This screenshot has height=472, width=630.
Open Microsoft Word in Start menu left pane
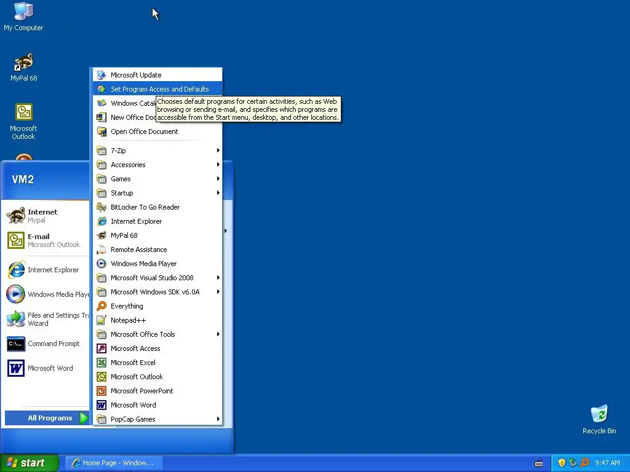47,368
